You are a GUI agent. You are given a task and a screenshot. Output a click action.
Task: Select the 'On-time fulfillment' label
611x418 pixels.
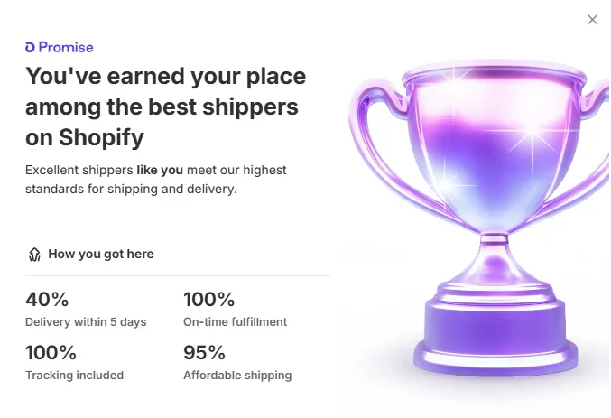[235, 322]
